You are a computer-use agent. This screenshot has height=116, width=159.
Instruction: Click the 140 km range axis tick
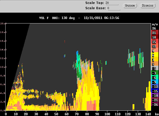coord(148,114)
